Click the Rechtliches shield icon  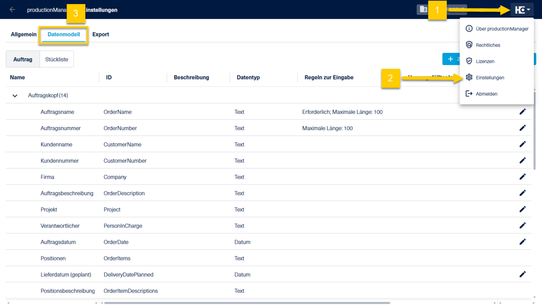[x=469, y=45]
